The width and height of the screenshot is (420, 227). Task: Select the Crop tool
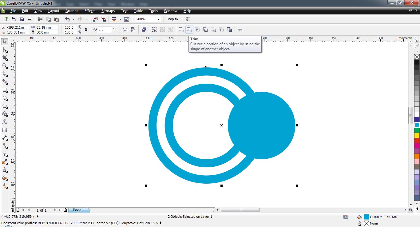(5, 58)
